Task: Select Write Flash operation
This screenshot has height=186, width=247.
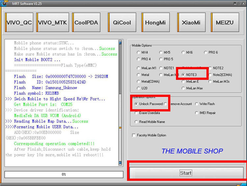Action: click(205, 104)
